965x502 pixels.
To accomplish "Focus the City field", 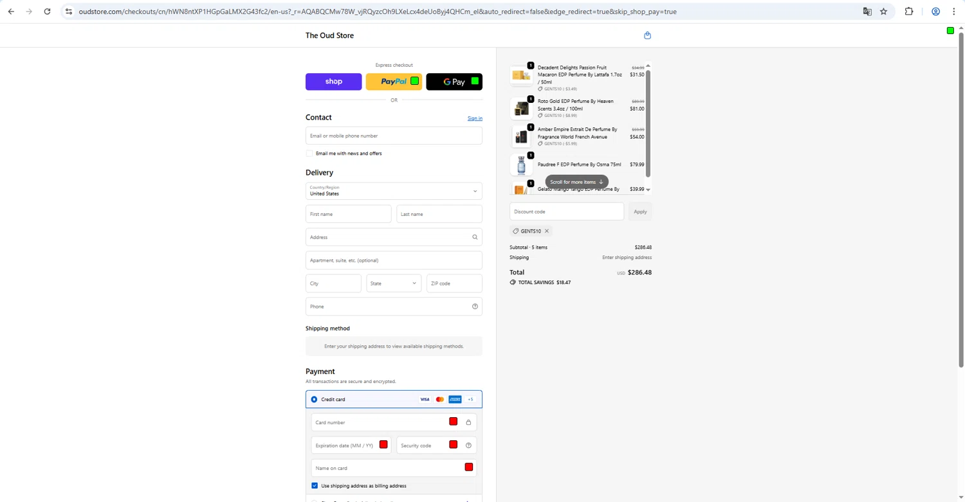I will [333, 283].
